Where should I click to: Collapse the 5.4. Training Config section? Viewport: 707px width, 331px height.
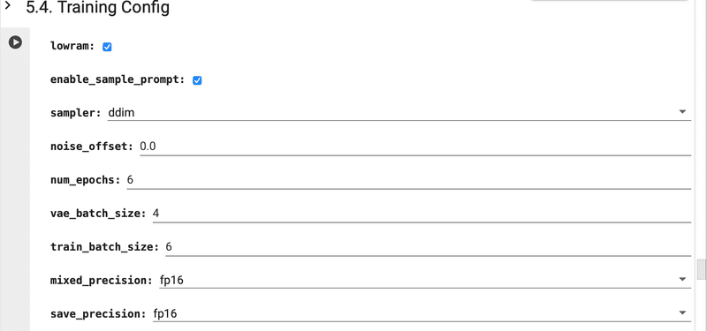[x=7, y=6]
